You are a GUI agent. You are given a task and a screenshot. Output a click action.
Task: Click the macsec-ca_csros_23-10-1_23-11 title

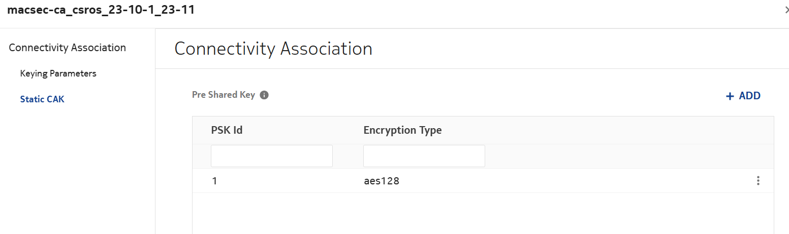tap(101, 10)
